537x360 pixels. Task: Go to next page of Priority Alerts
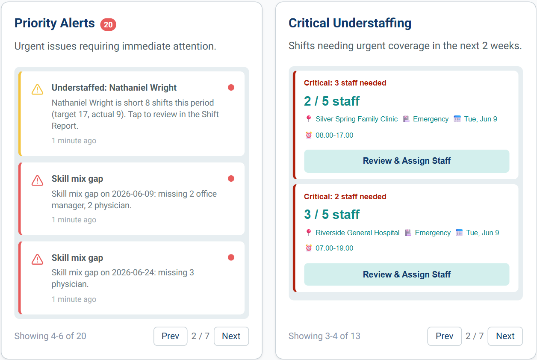coord(231,336)
